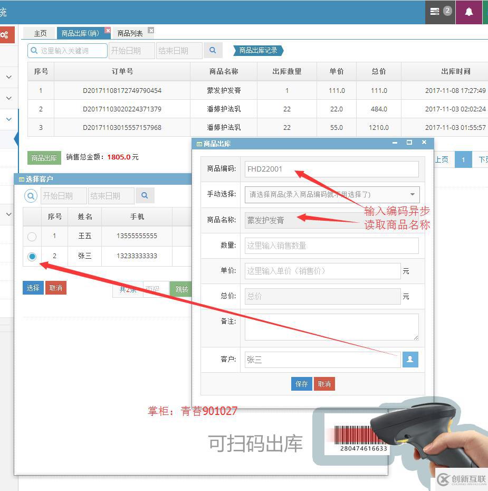The height and width of the screenshot is (491, 488).
Task: Click 订单号 column header
Action: coord(122,71)
